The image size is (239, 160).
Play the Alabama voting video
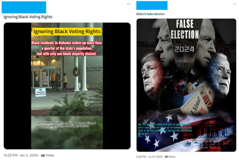[67, 86]
